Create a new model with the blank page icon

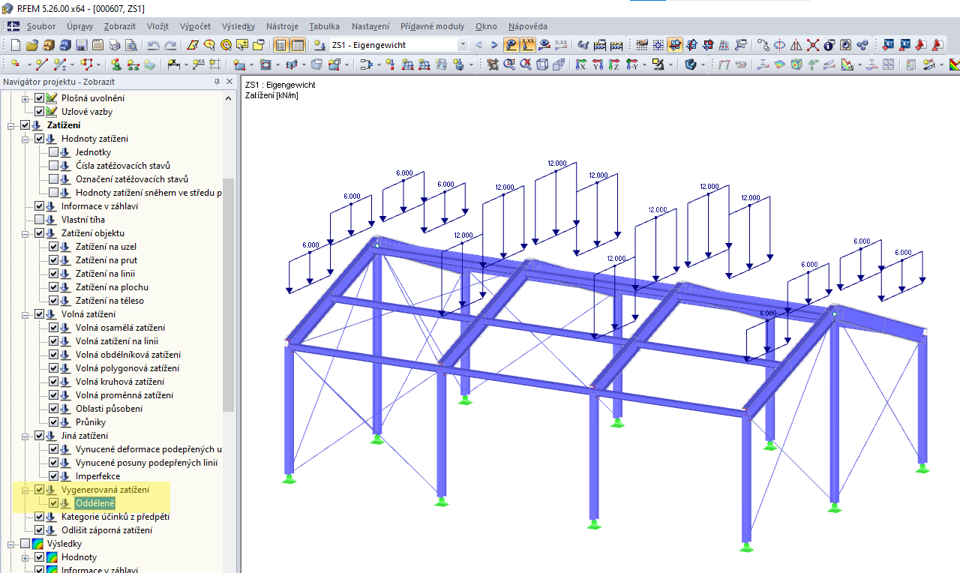[16, 45]
